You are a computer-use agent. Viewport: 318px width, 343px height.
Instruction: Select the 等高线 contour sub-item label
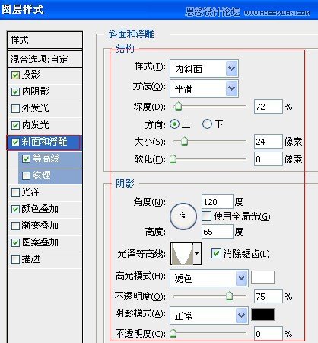(x=46, y=159)
